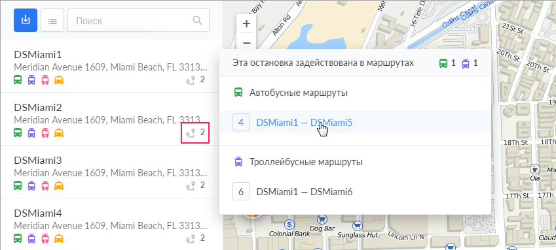Zoom in the map with plus button

[246, 24]
